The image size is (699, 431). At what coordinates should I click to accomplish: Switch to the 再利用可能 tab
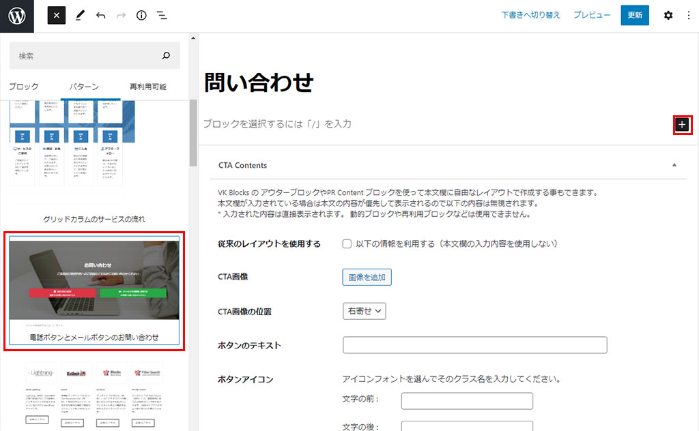(x=148, y=87)
